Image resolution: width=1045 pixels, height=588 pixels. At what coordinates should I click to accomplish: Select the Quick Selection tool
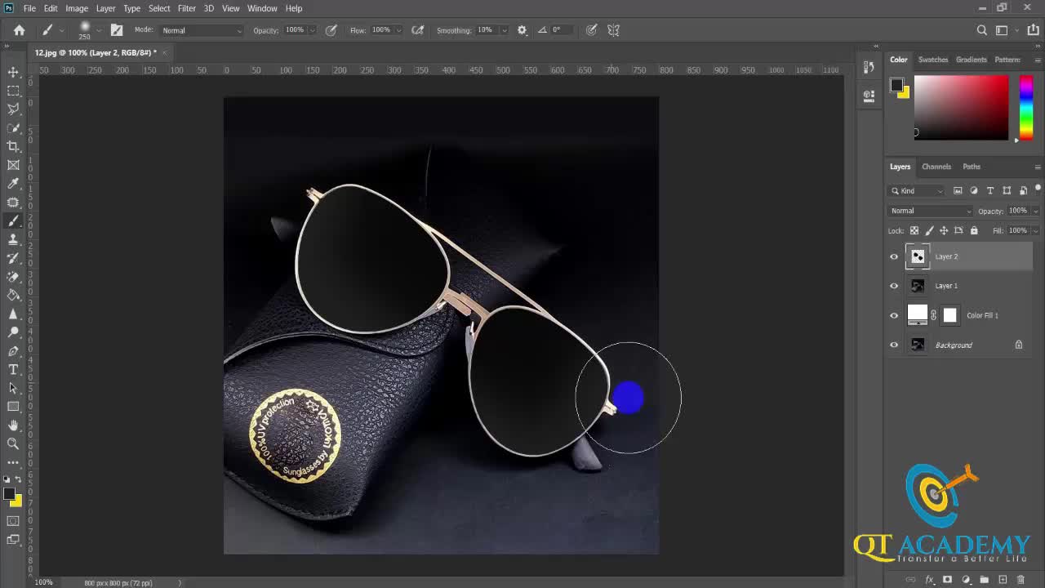click(13, 128)
